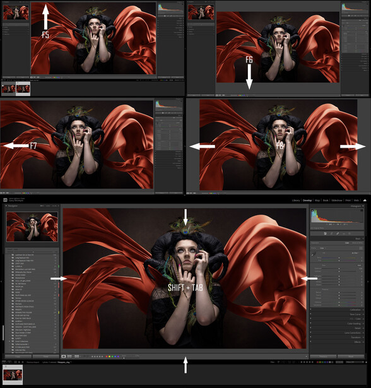Screen dimensions: 371x388
Task: Switch to the Map module
Action: 317,200
